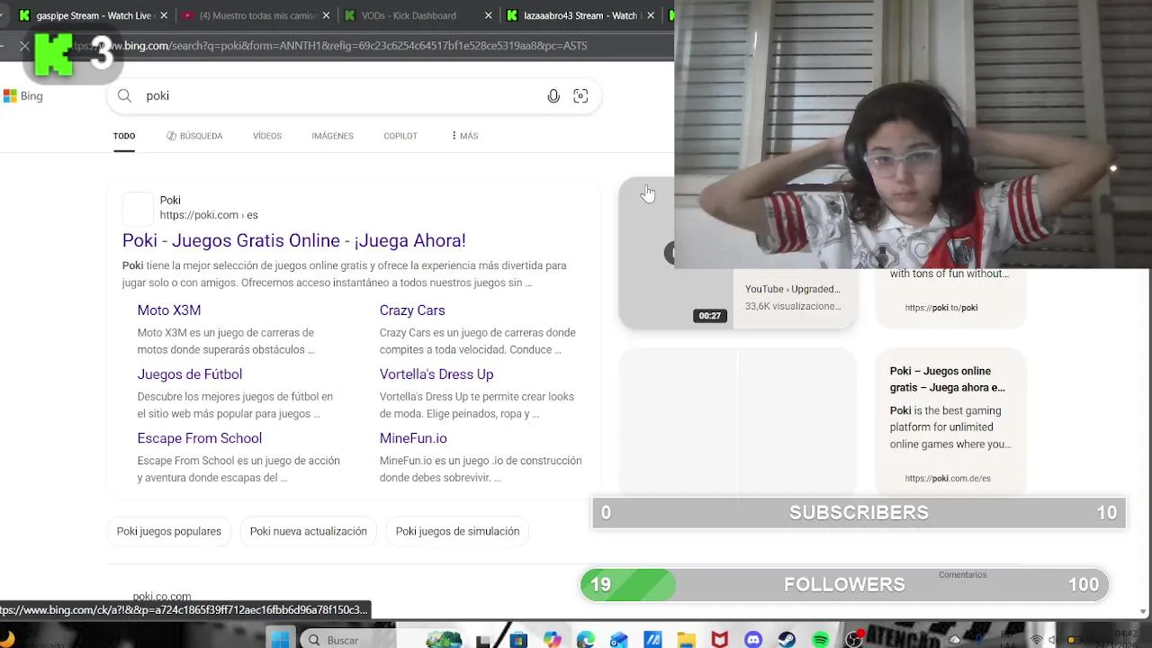Open Microsoft Edge from taskbar

[x=586, y=640]
